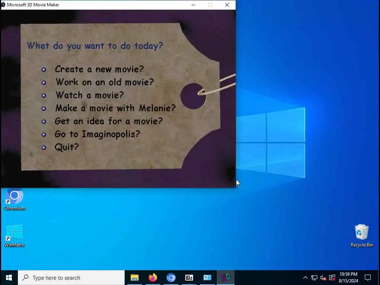Click 3D Movie Maker taskbar icon
Image resolution: width=380 pixels, height=285 pixels.
point(225,278)
